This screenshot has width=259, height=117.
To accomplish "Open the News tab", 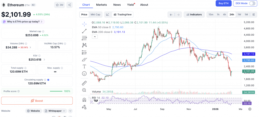I will point(117,5).
